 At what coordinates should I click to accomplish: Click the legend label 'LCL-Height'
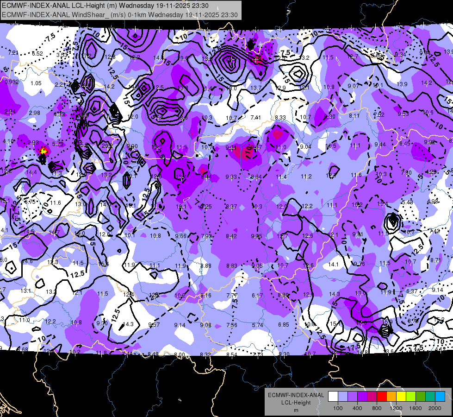296,403
